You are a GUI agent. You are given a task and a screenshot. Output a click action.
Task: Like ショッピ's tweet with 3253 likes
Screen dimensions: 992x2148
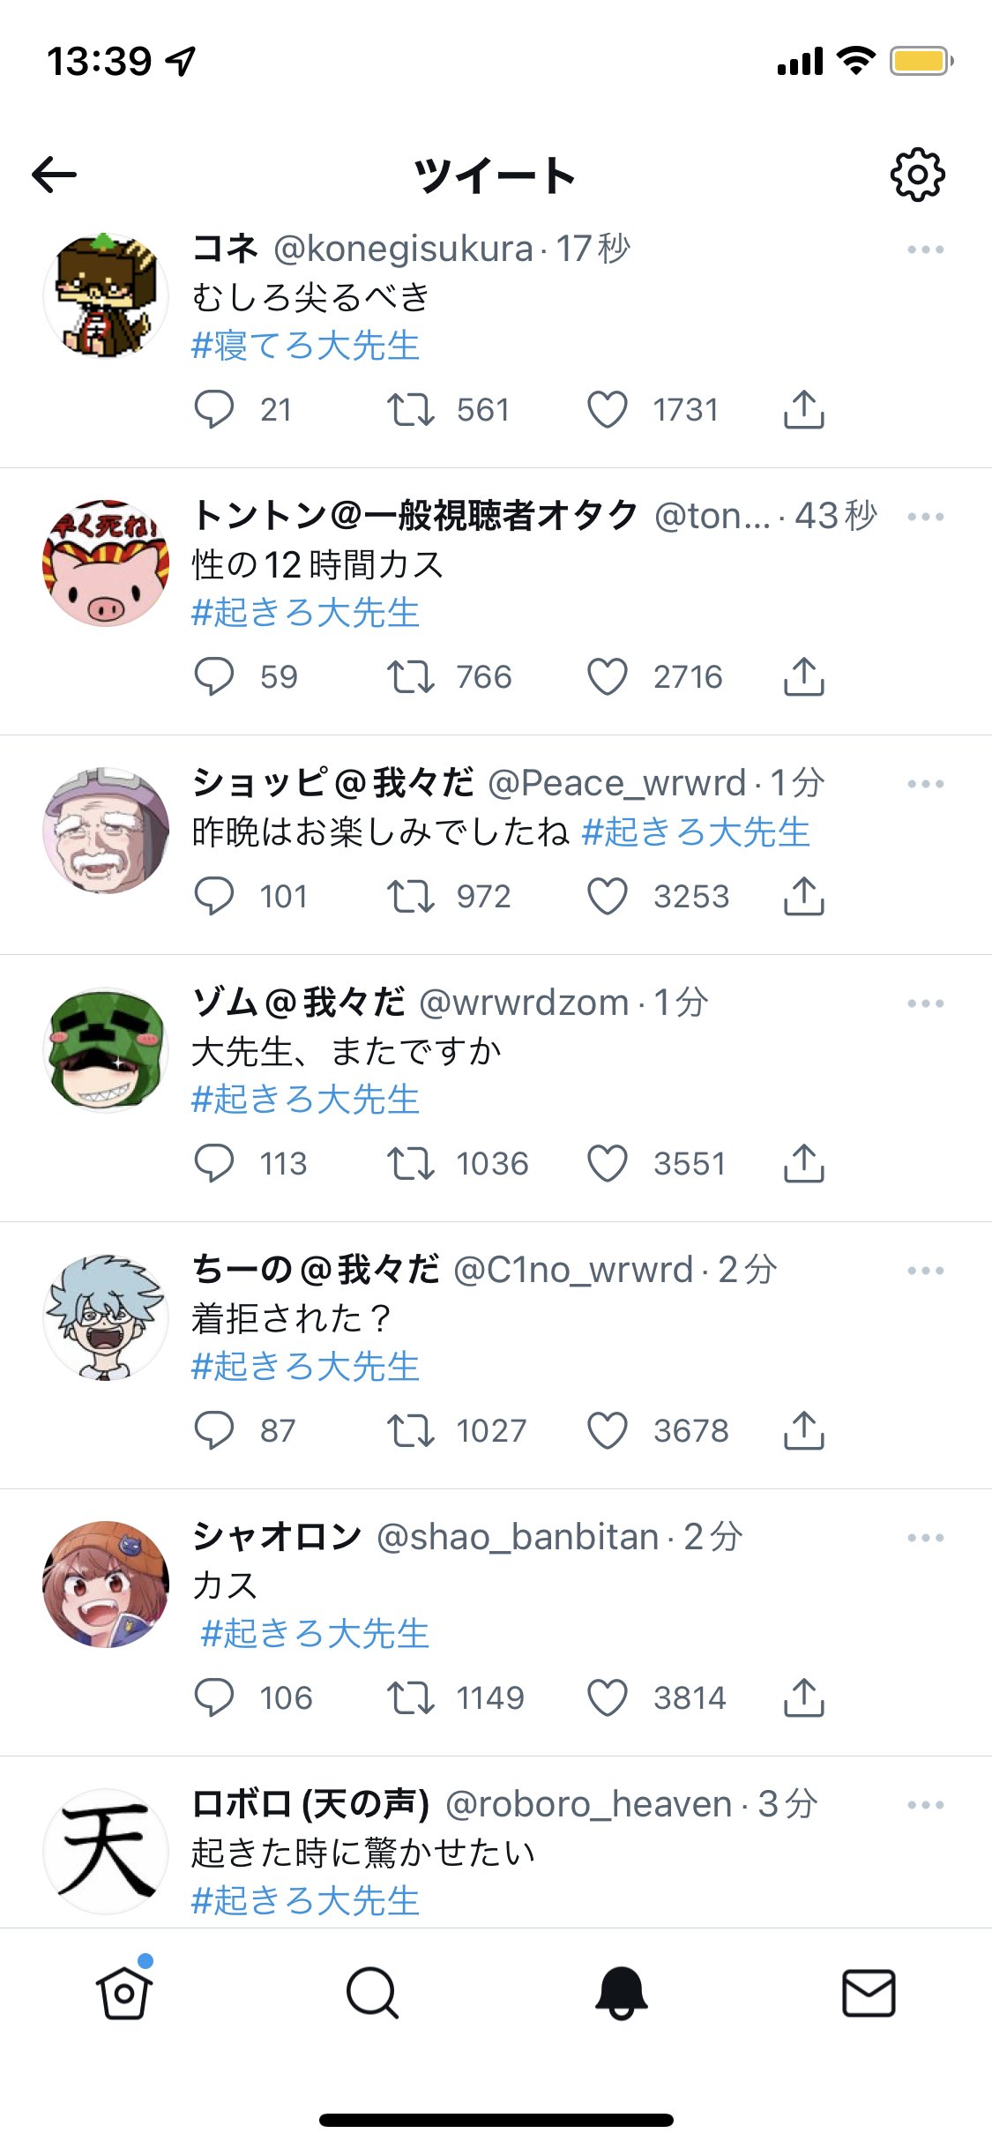tap(608, 897)
